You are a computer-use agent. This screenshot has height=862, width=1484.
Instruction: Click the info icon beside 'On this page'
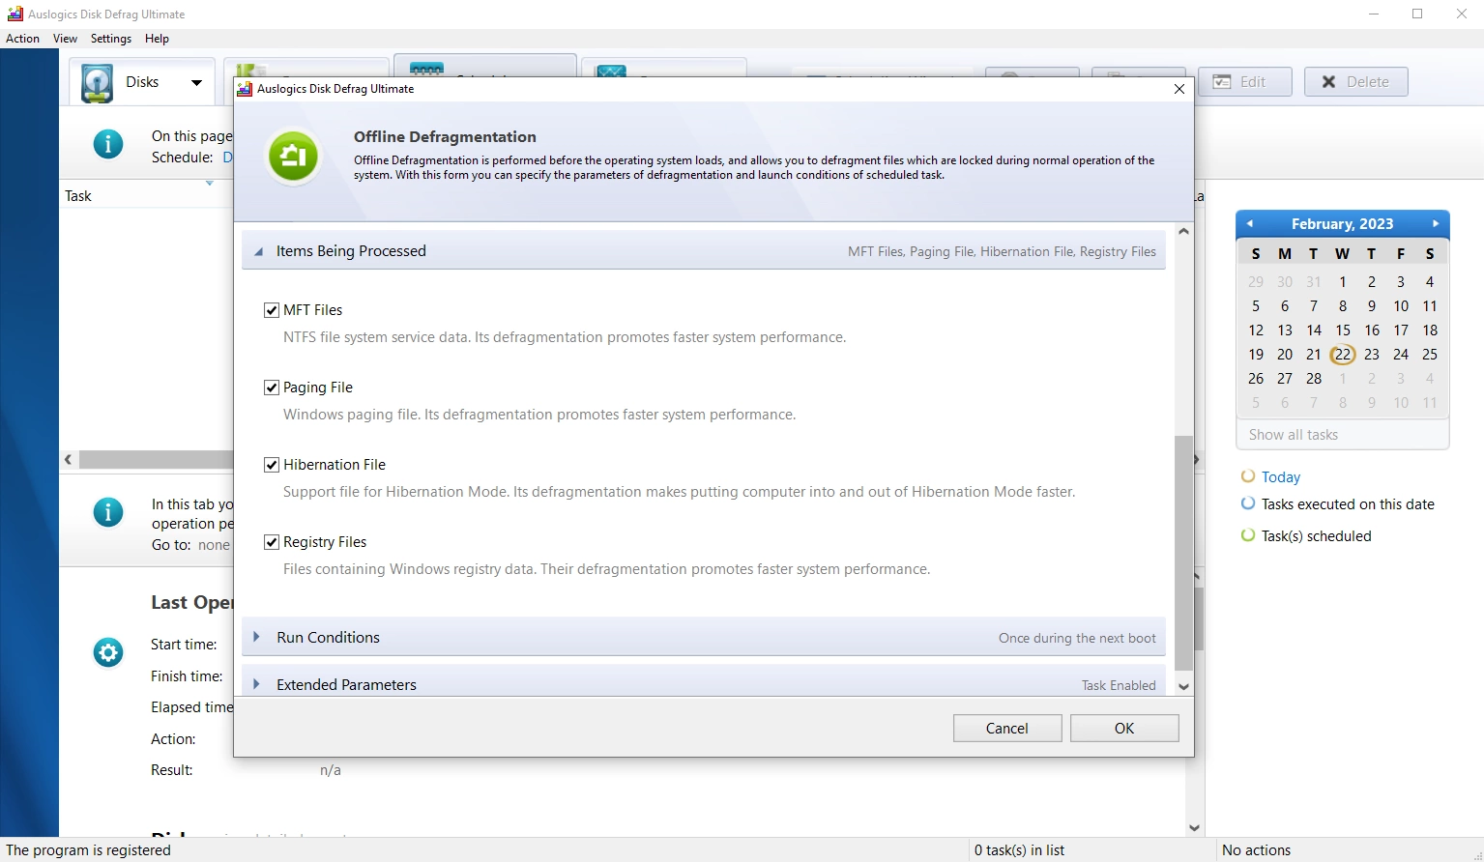pyautogui.click(x=108, y=145)
